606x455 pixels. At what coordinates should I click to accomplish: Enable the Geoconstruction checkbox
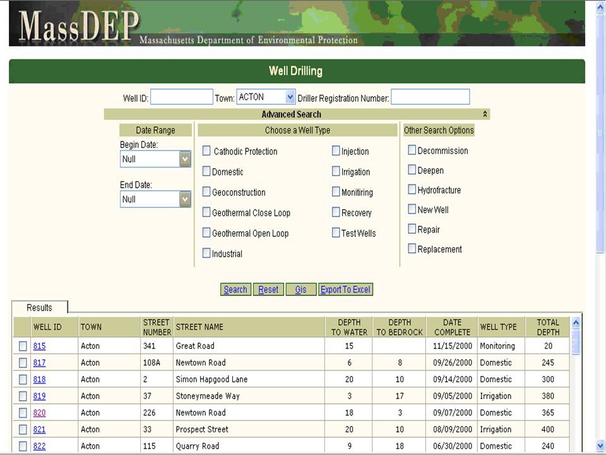coord(207,192)
